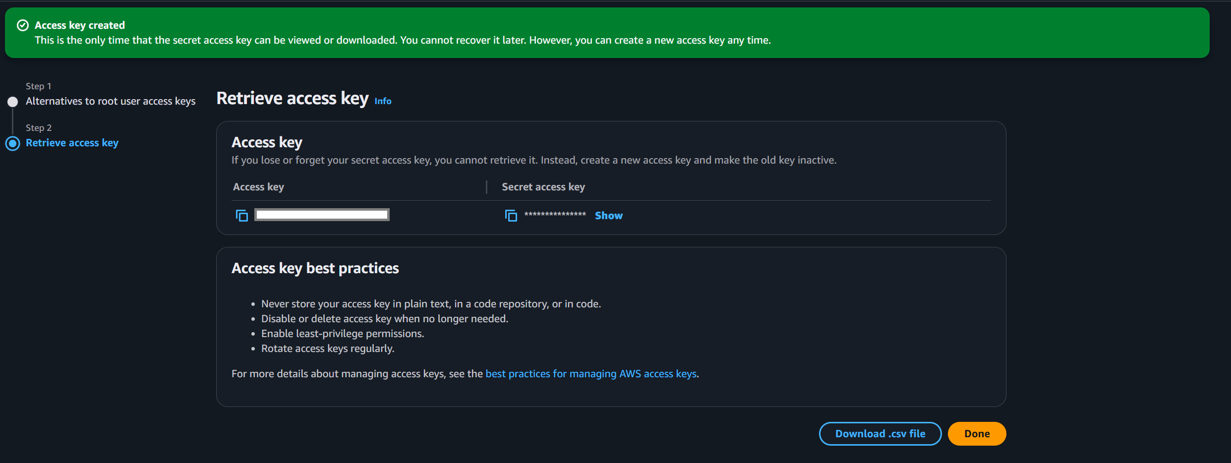Open the Info link beside Retrieve access key
The height and width of the screenshot is (463, 1231).
tap(383, 101)
